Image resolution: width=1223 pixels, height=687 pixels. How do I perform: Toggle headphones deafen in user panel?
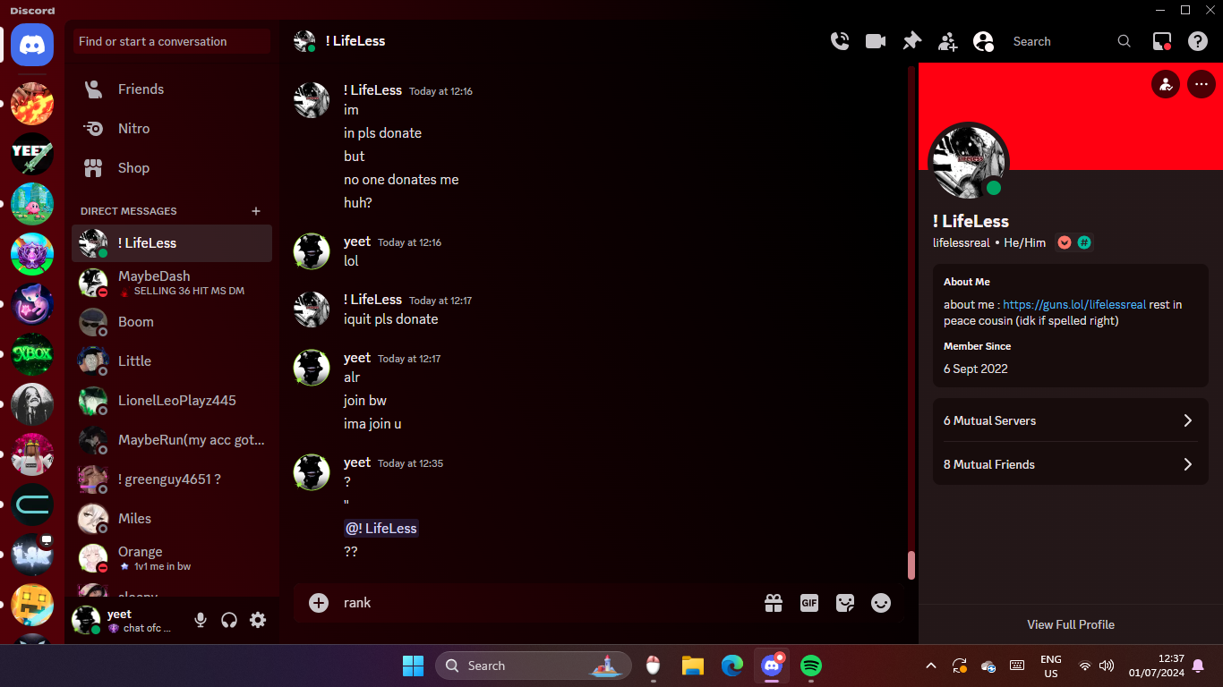229,620
